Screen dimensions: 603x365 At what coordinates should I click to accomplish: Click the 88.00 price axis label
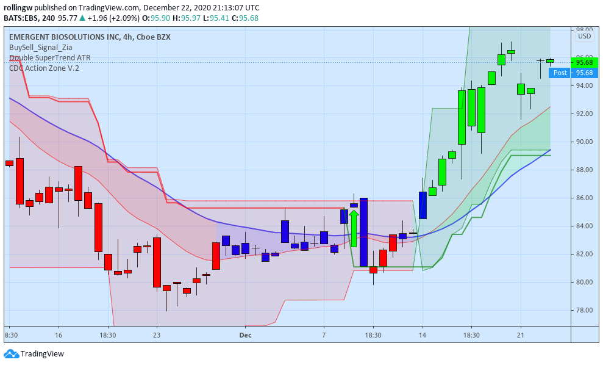coord(584,170)
